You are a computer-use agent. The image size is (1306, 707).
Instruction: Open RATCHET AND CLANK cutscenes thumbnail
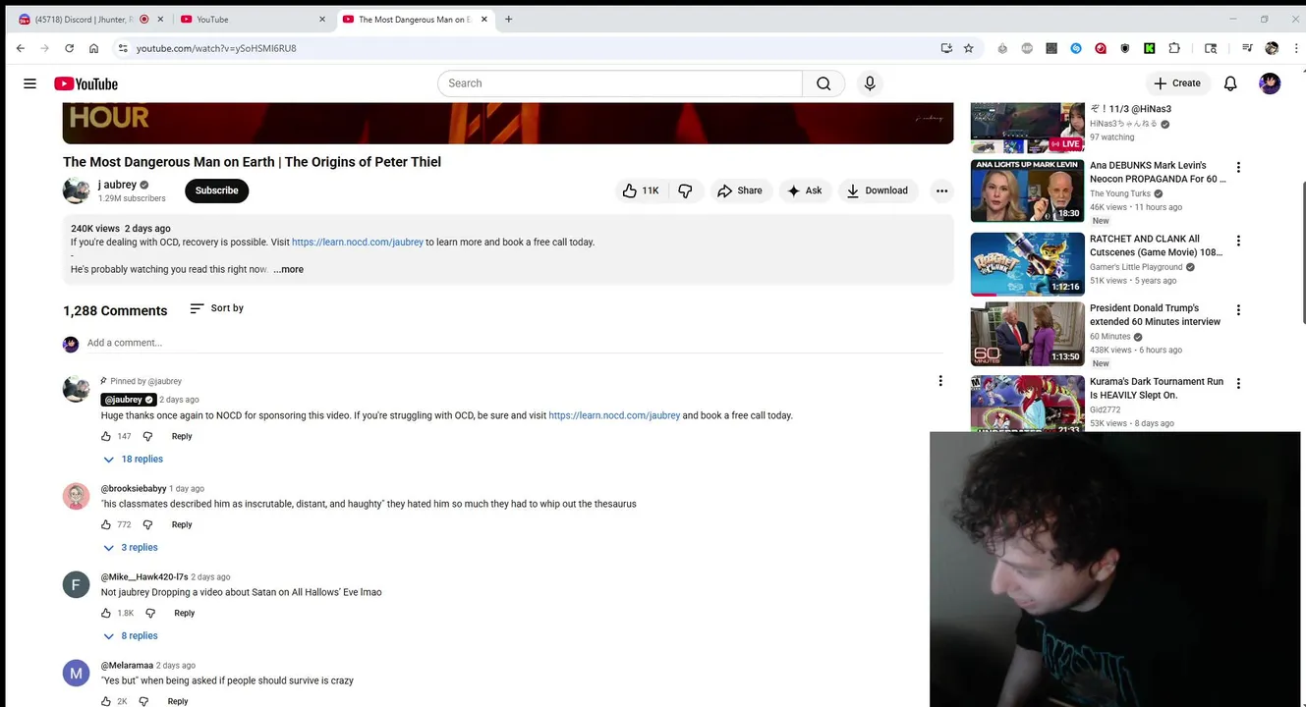(1027, 264)
